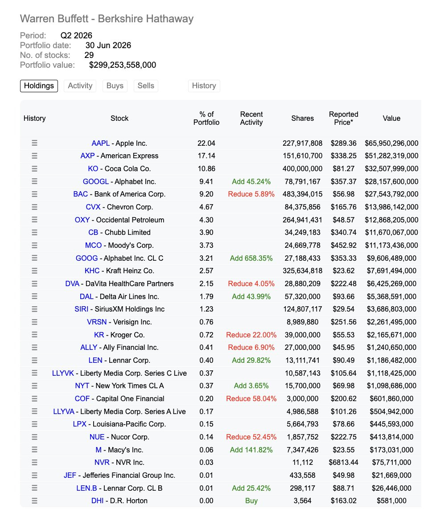This screenshot has width=428, height=517.
Task: Select the portfolio value '$299,253,558,000'
Action: [x=123, y=65]
